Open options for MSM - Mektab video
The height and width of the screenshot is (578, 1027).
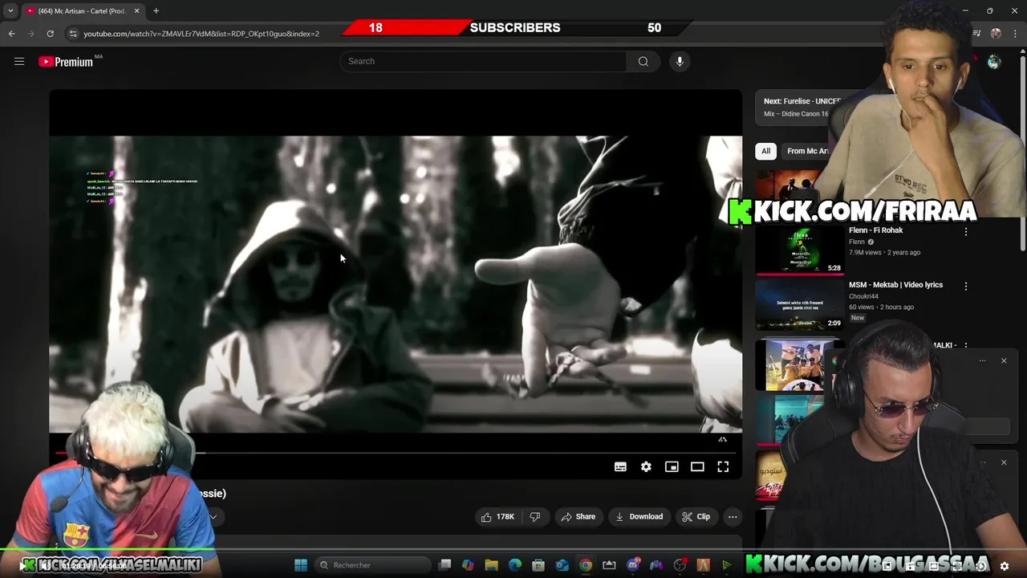(x=966, y=286)
